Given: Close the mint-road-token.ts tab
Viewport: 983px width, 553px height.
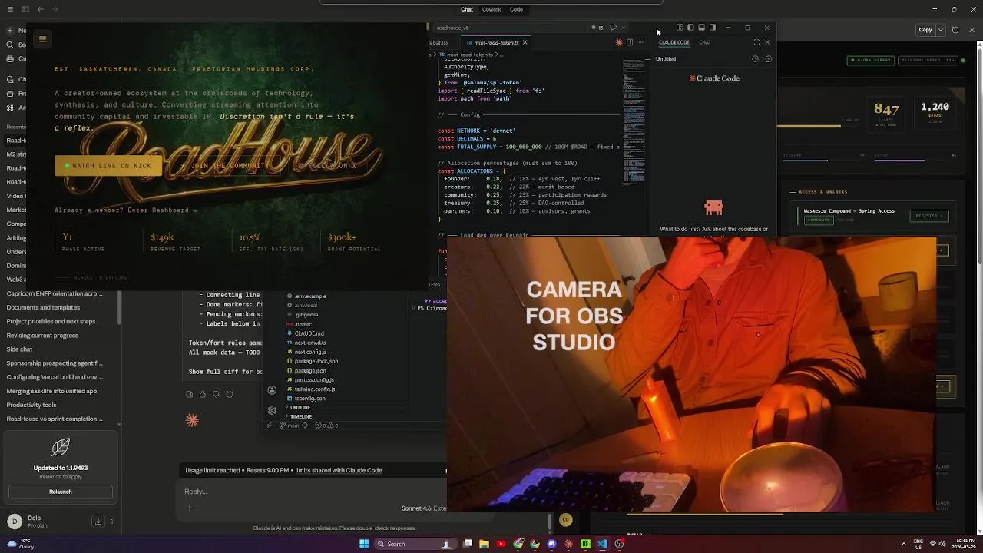Looking at the screenshot, I should [525, 43].
